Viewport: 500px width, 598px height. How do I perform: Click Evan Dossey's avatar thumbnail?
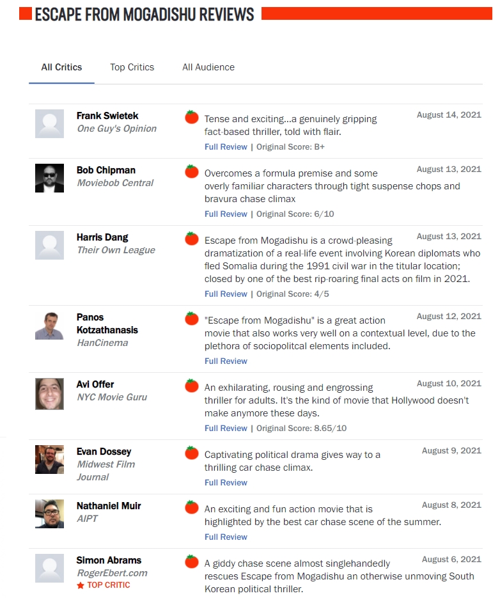[x=50, y=460]
